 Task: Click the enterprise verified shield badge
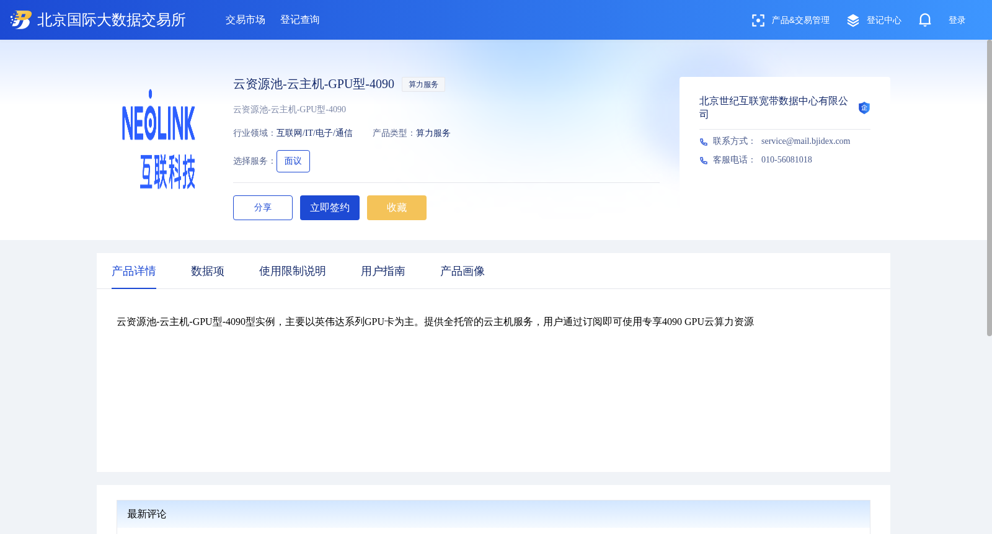(x=864, y=108)
